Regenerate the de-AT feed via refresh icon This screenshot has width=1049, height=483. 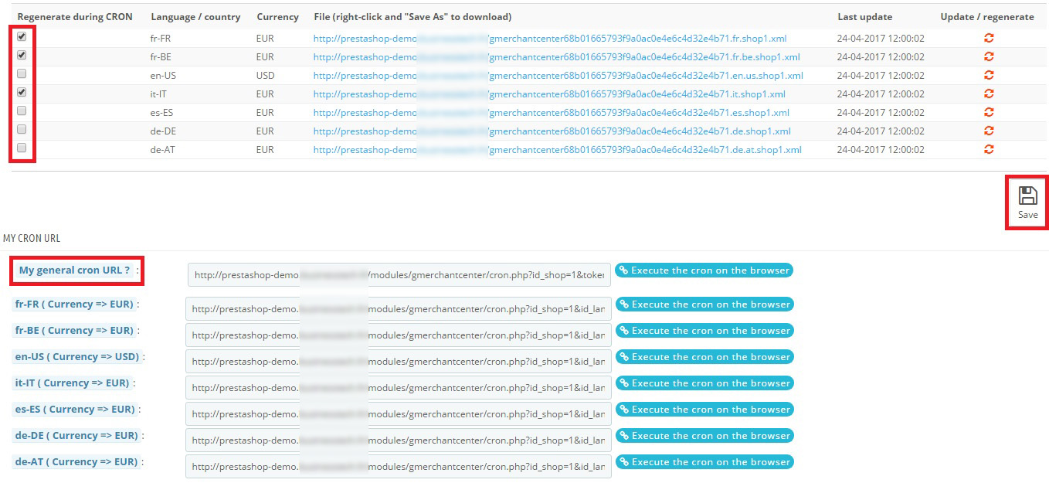click(989, 149)
